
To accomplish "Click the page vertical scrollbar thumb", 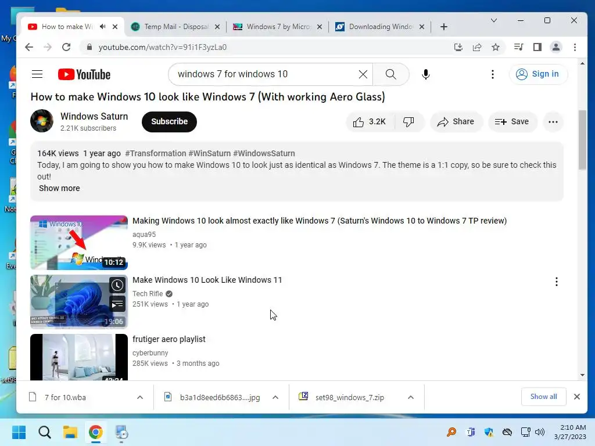I will [582, 141].
